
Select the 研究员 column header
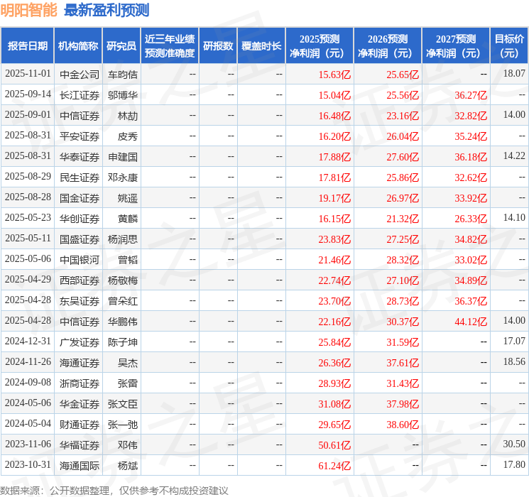point(121,45)
